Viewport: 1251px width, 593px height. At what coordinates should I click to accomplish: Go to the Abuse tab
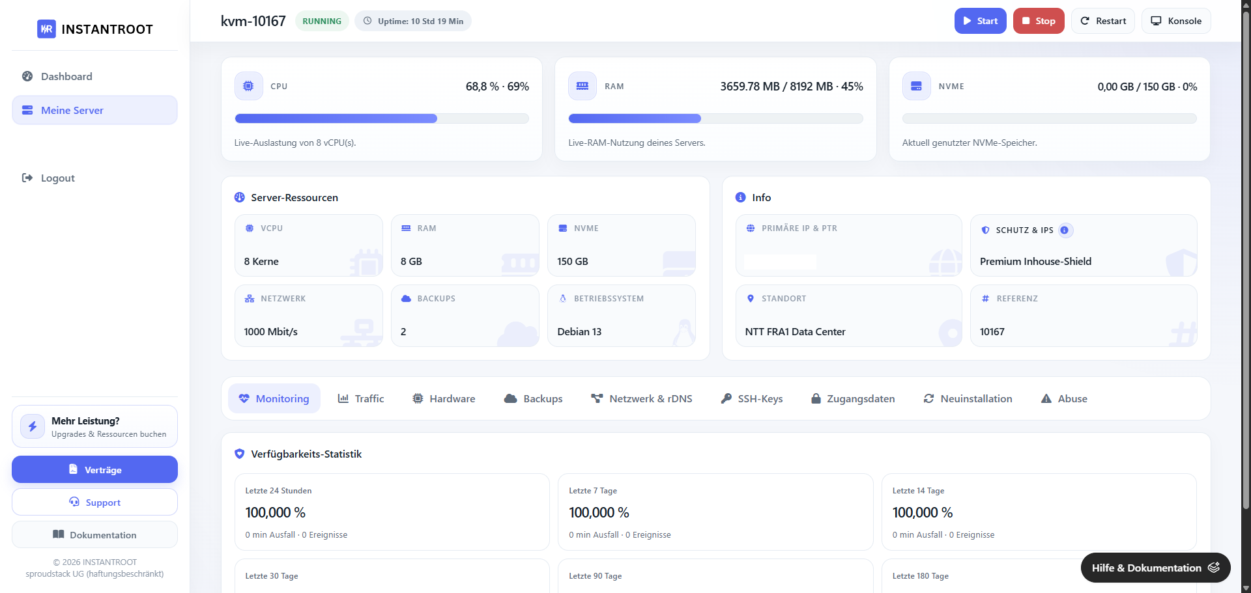pos(1064,398)
